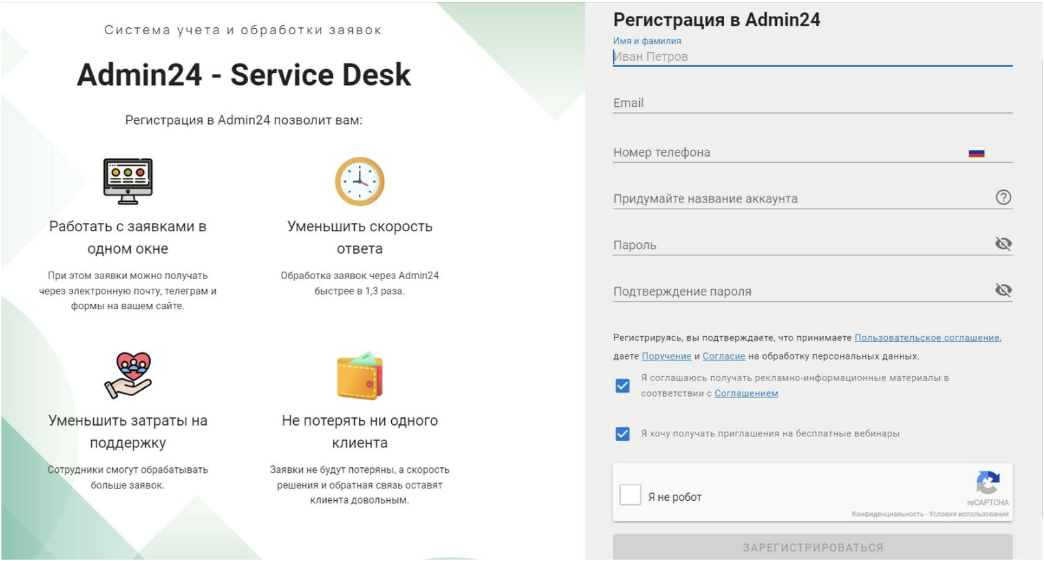
Task: Focus the Имя и фамилия input field
Action: (x=812, y=57)
